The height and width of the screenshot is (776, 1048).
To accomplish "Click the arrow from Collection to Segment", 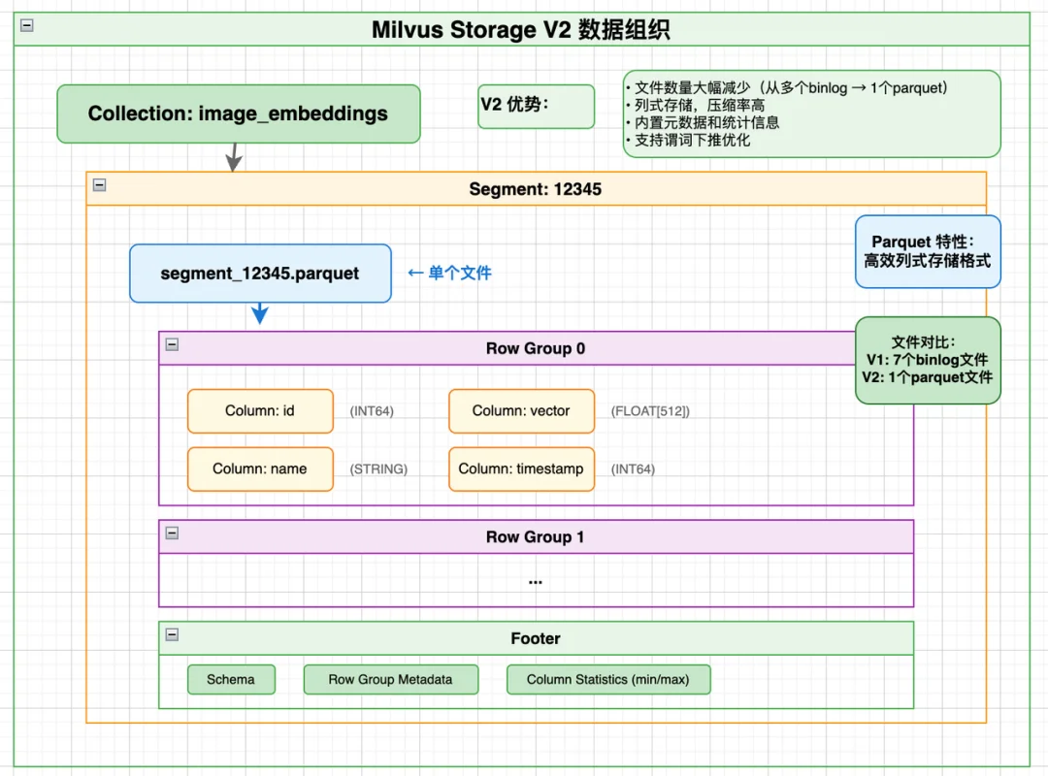I will tap(233, 155).
